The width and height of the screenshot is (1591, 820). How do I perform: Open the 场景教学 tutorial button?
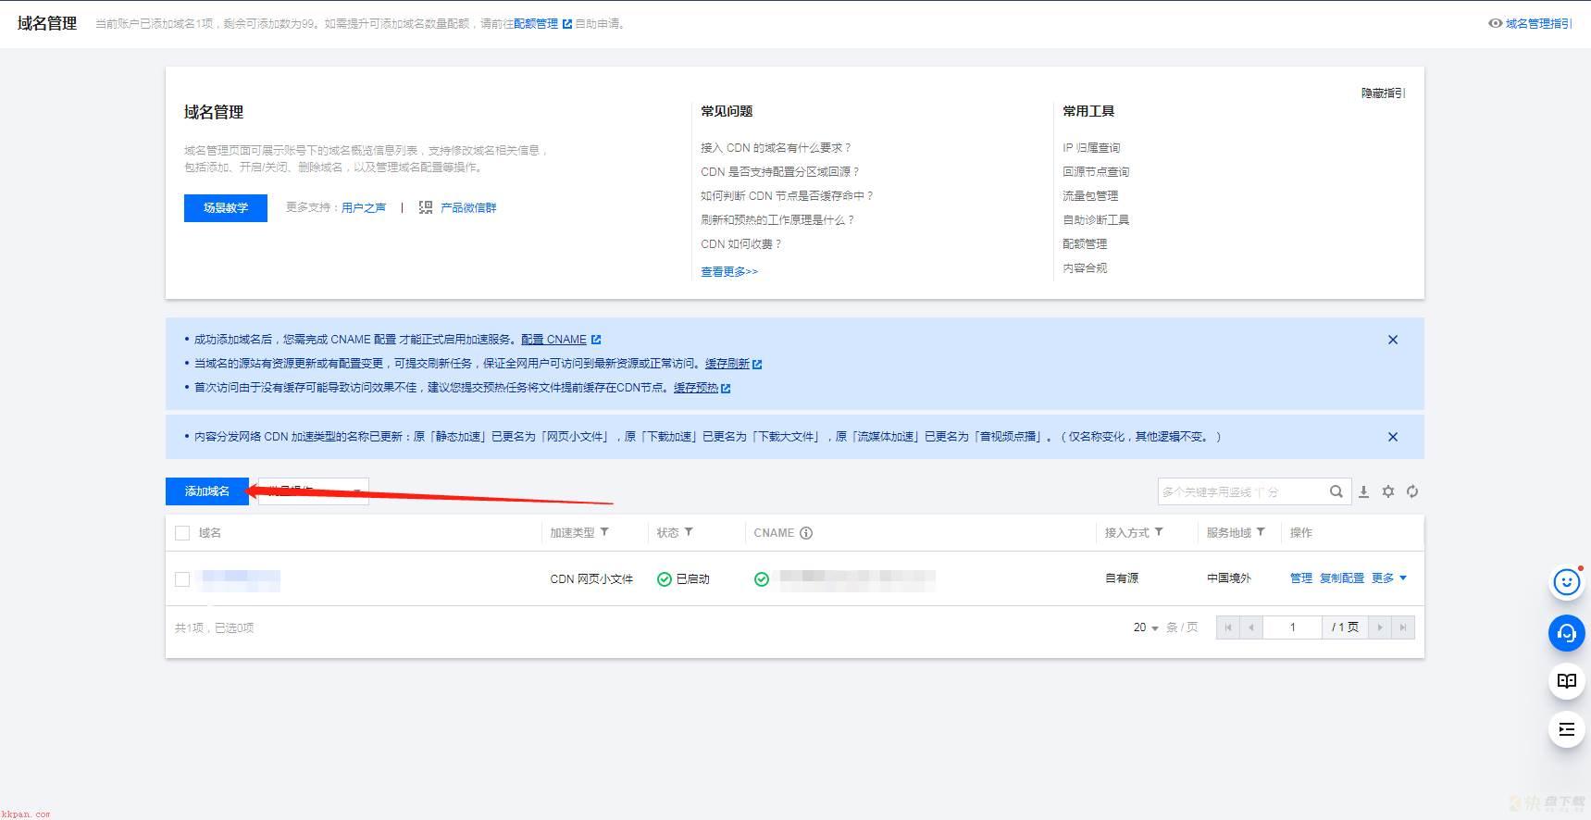click(x=226, y=208)
